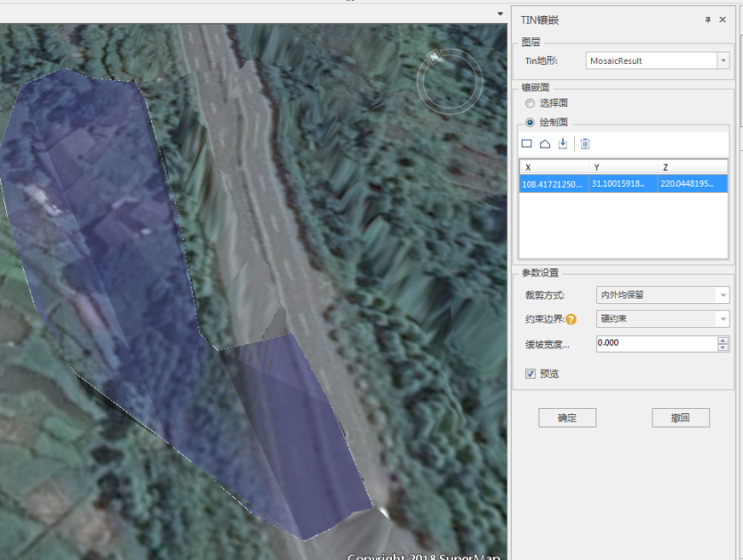
Task: Select the 绘制面 radio button
Action: coord(531,123)
